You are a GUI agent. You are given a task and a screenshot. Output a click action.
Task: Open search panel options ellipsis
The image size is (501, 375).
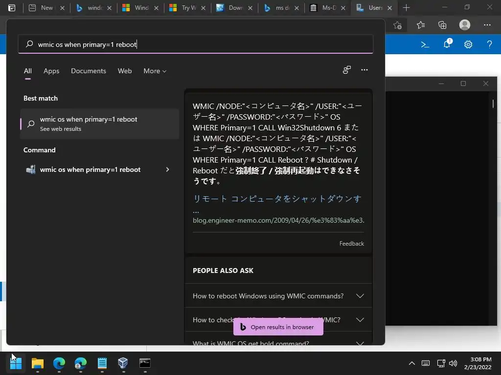click(x=364, y=70)
